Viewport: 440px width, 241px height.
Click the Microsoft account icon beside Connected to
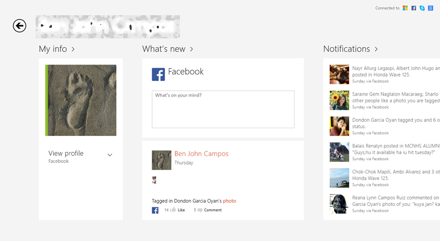click(x=405, y=8)
